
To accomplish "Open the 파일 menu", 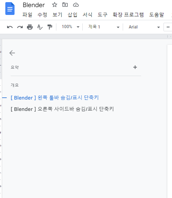I will pyautogui.click(x=27, y=15).
